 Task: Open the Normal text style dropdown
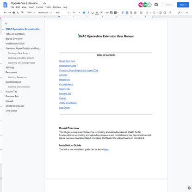[x=45, y=12]
